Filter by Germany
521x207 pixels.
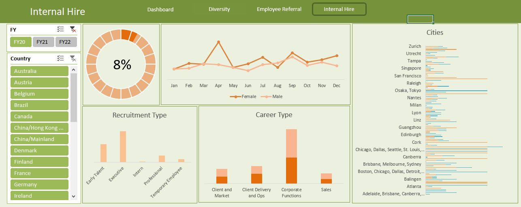pyautogui.click(x=39, y=184)
